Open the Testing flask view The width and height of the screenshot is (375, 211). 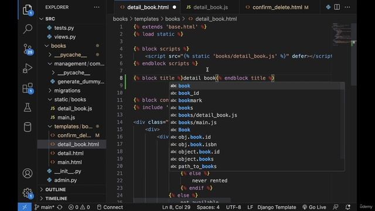click(x=28, y=108)
